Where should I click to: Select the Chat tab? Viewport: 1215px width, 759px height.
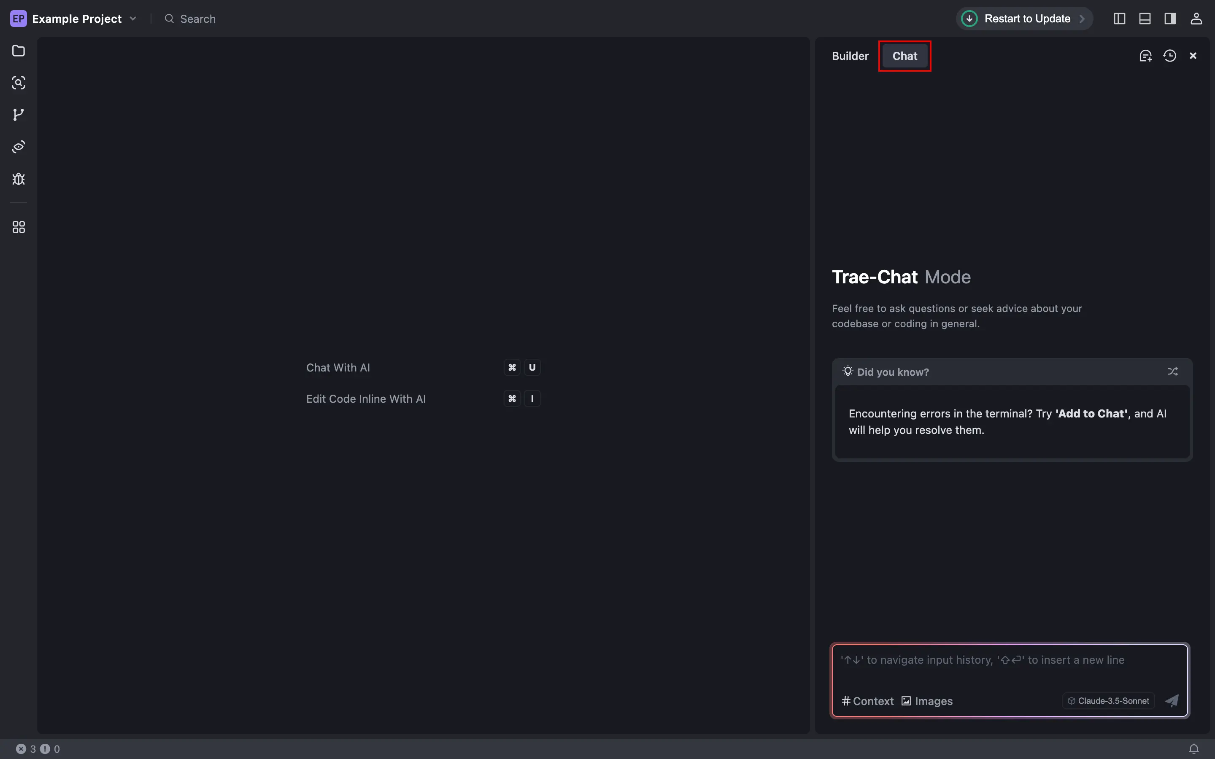click(x=905, y=56)
